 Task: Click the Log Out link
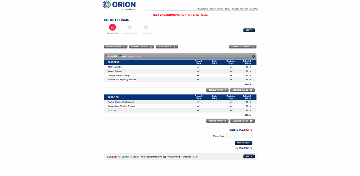point(254,9)
